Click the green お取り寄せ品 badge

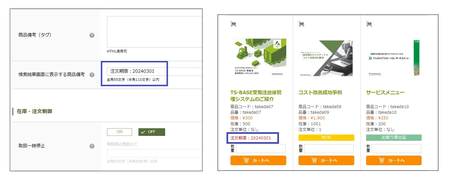(x=394, y=137)
